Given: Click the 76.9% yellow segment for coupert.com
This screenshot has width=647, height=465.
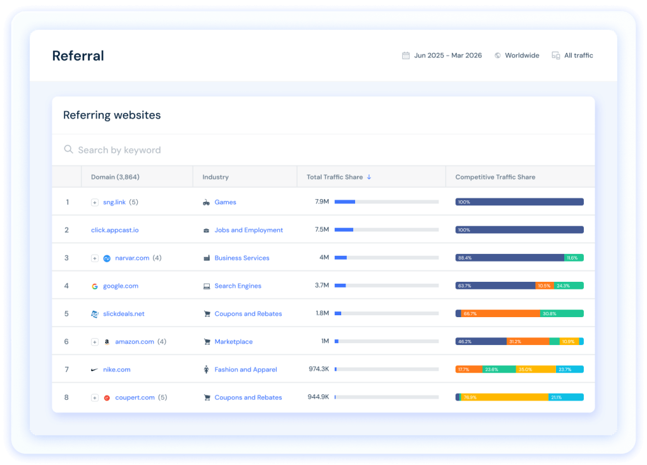Looking at the screenshot, I should tap(504, 397).
